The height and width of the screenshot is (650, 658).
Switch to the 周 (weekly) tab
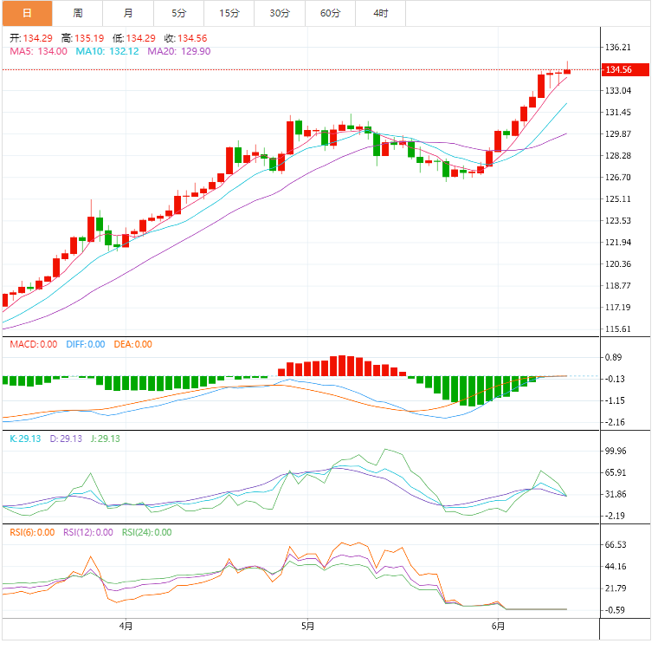78,13
